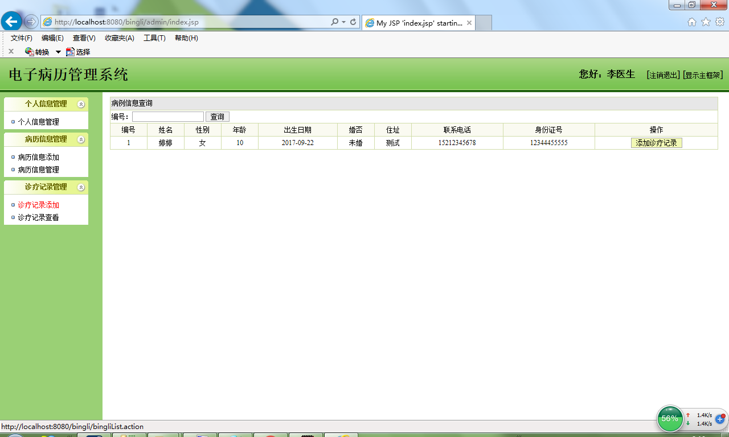Click inside the 编号 input field
Viewport: 729px width, 437px height.
click(x=167, y=116)
